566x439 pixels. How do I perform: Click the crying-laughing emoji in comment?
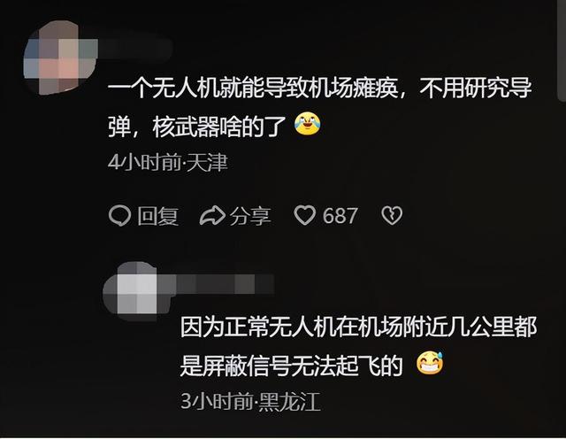click(308, 124)
